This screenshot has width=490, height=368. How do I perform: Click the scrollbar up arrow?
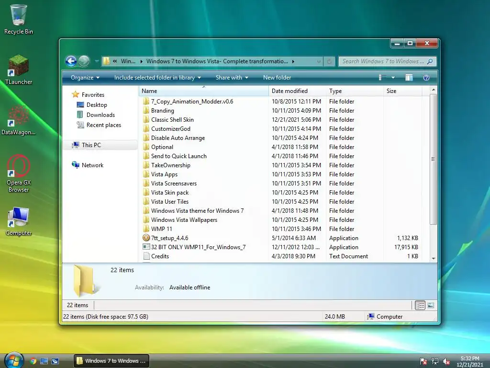point(434,90)
